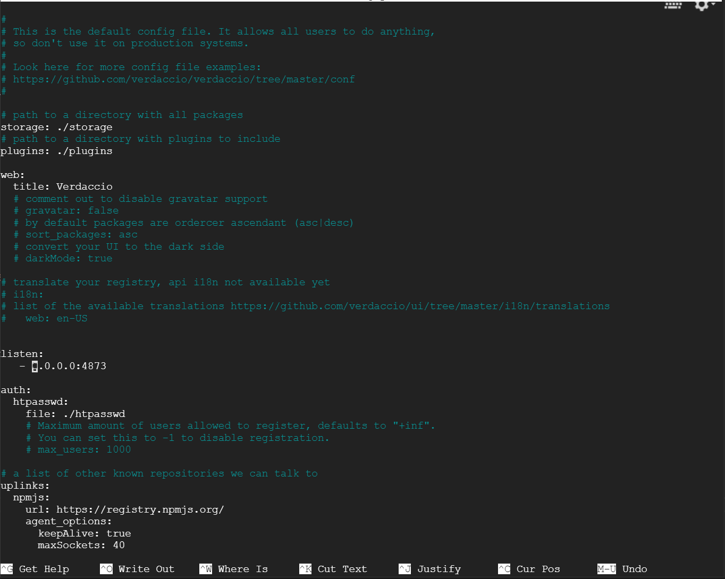This screenshot has width=725, height=579.
Task: Click the verdaccio conf GitHub URL
Action: pyautogui.click(x=184, y=79)
